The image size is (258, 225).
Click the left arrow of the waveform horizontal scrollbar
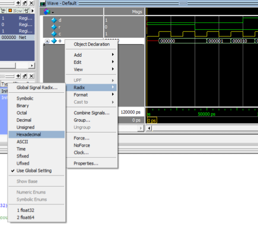150,128
